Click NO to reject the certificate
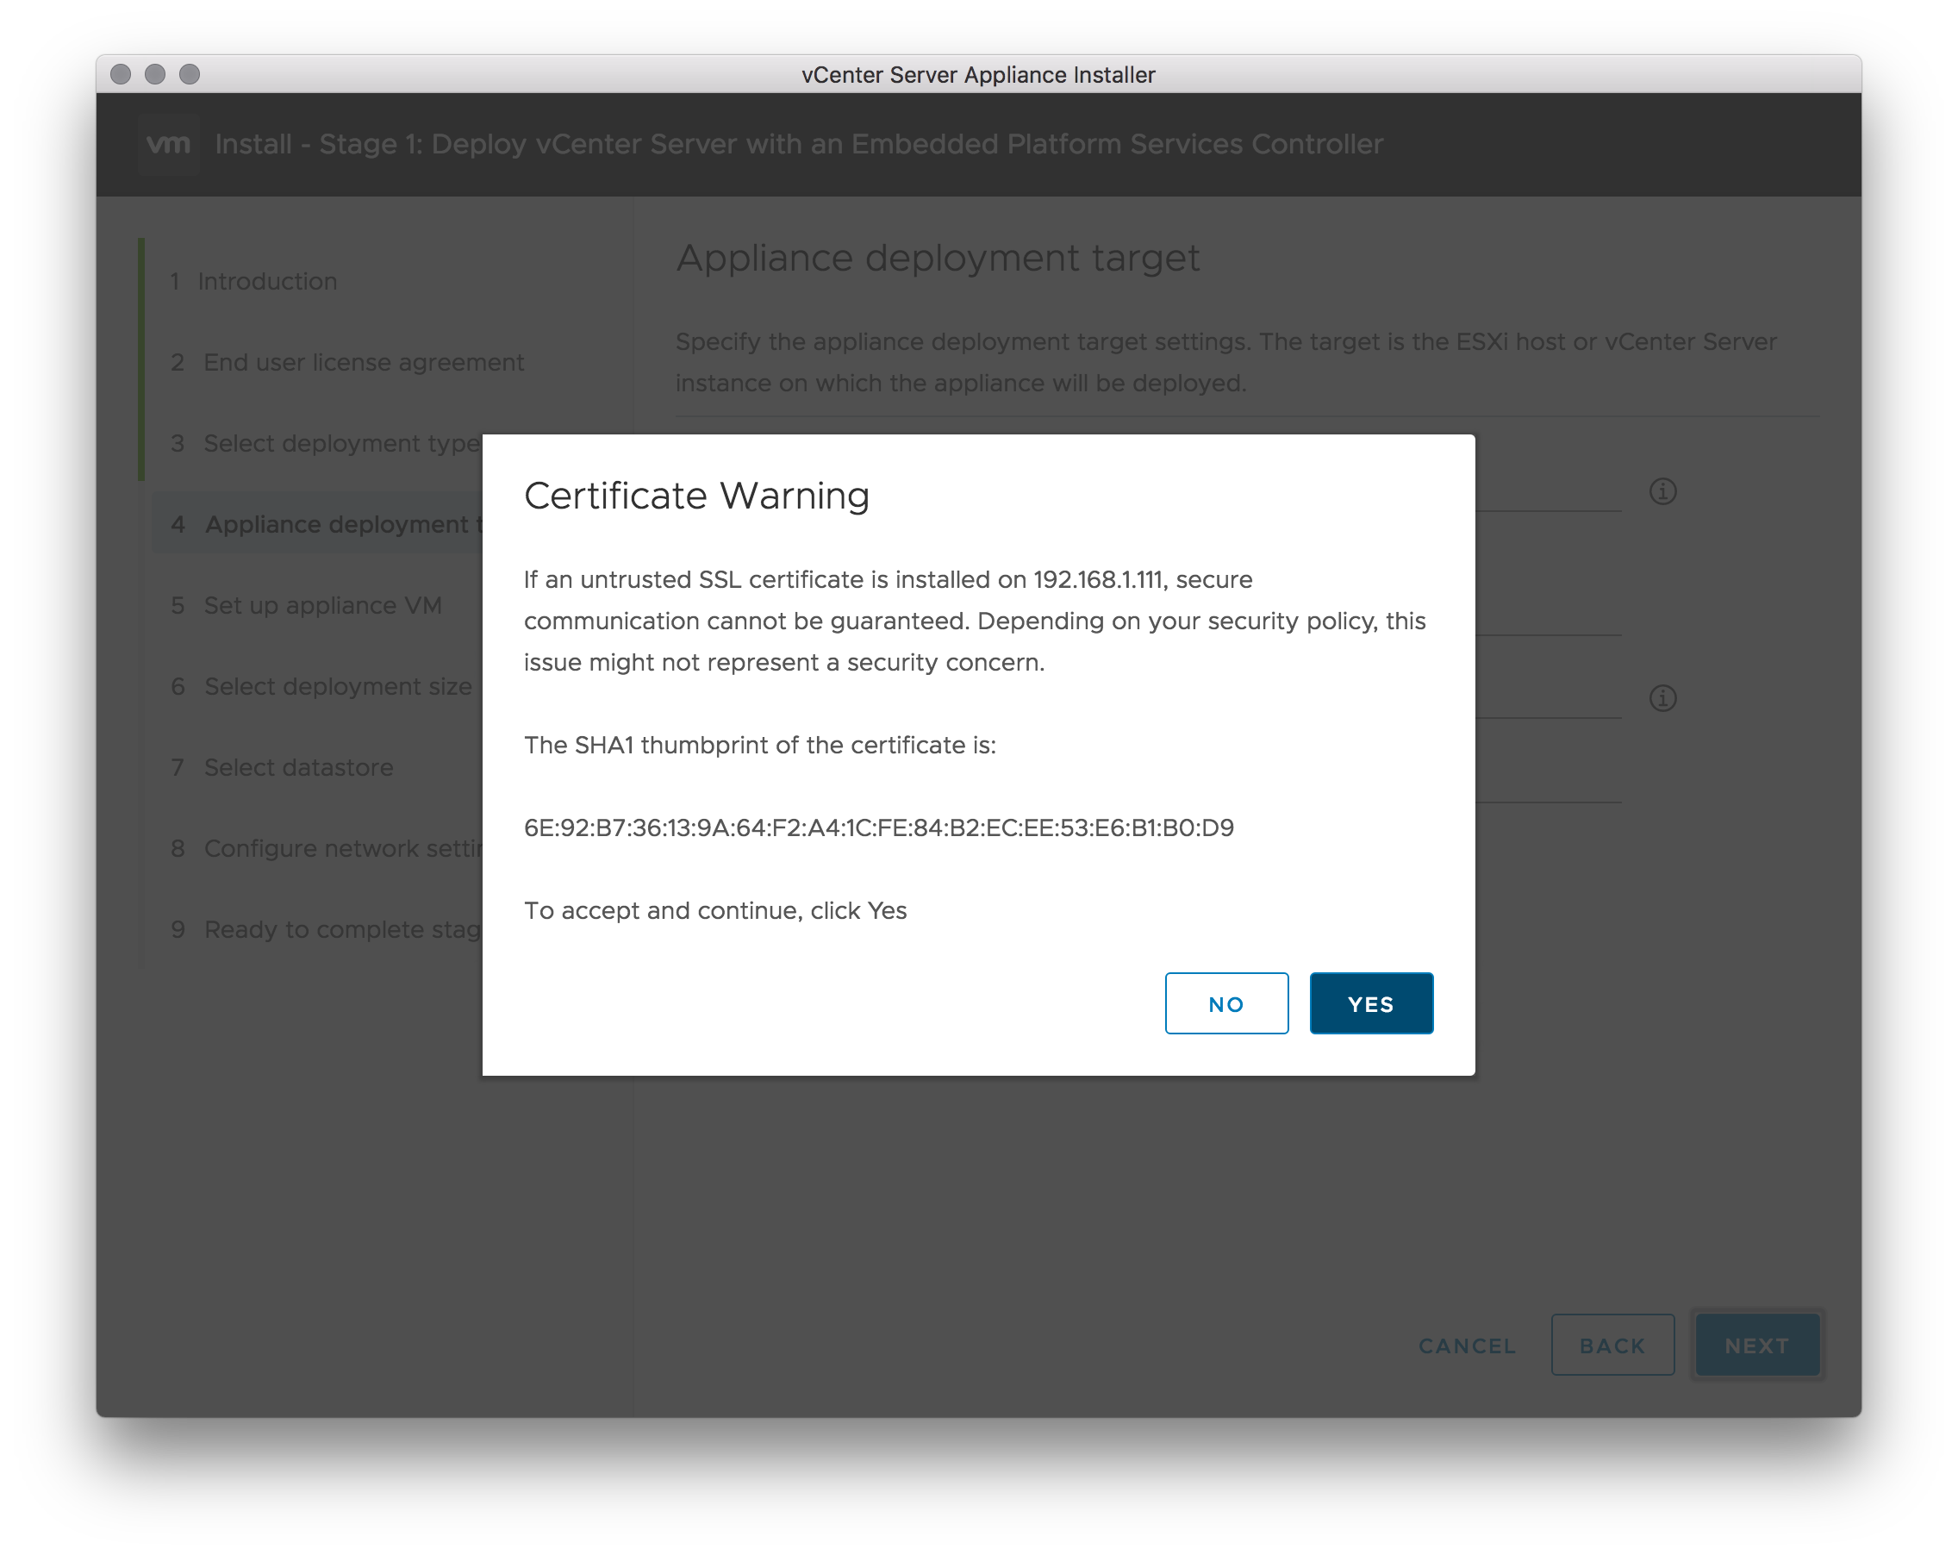Screen dimensions: 1958x1555 coord(1226,1002)
